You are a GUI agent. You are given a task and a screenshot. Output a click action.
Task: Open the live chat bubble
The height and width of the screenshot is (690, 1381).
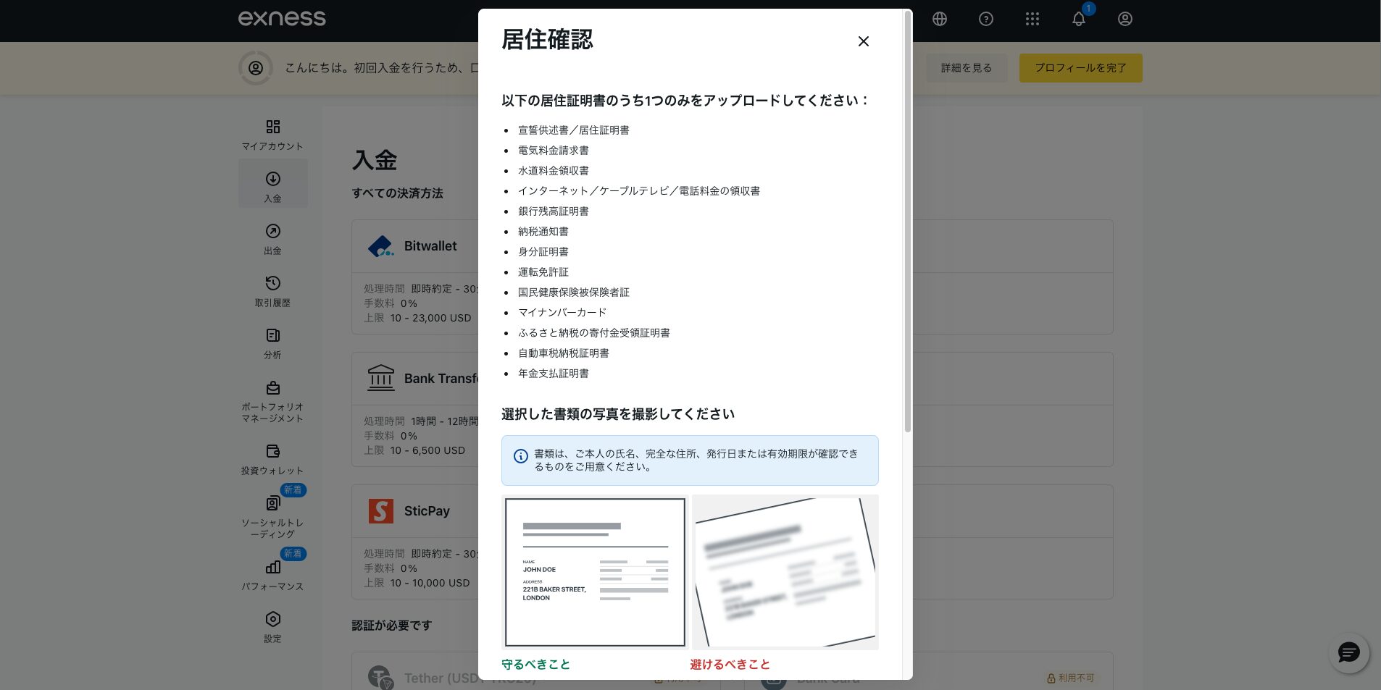point(1348,653)
